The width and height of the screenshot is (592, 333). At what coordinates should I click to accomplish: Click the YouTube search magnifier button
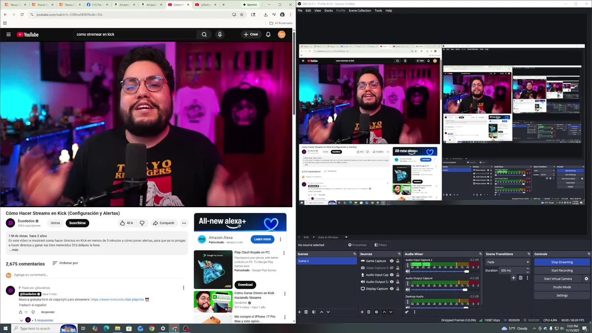coord(204,34)
